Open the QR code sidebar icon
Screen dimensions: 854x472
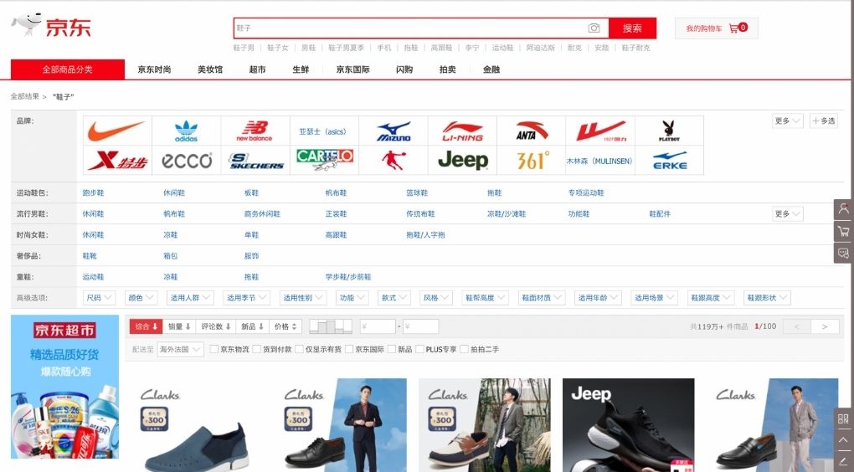pyautogui.click(x=843, y=418)
